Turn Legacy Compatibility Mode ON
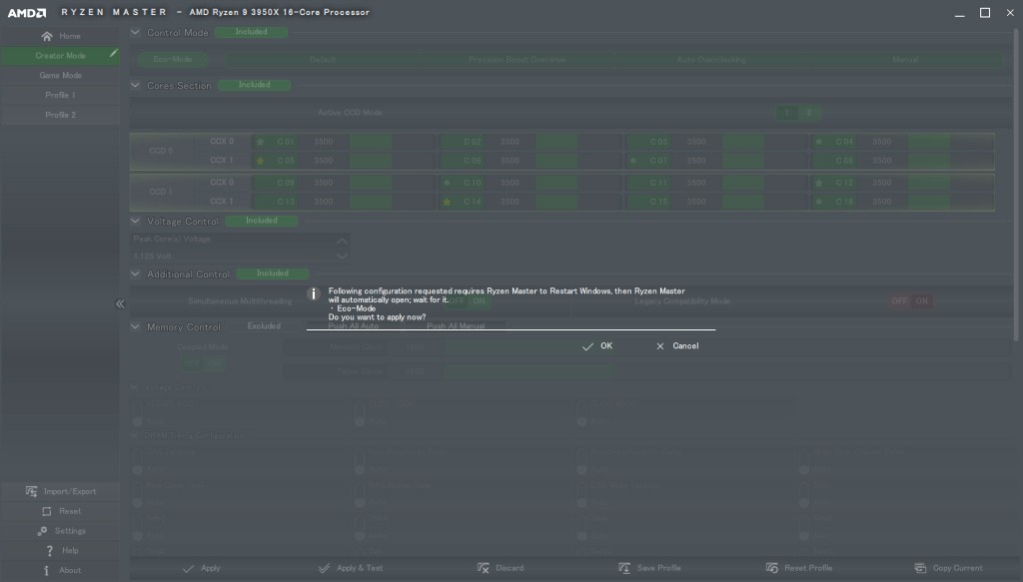This screenshot has height=582, width=1023. (922, 301)
